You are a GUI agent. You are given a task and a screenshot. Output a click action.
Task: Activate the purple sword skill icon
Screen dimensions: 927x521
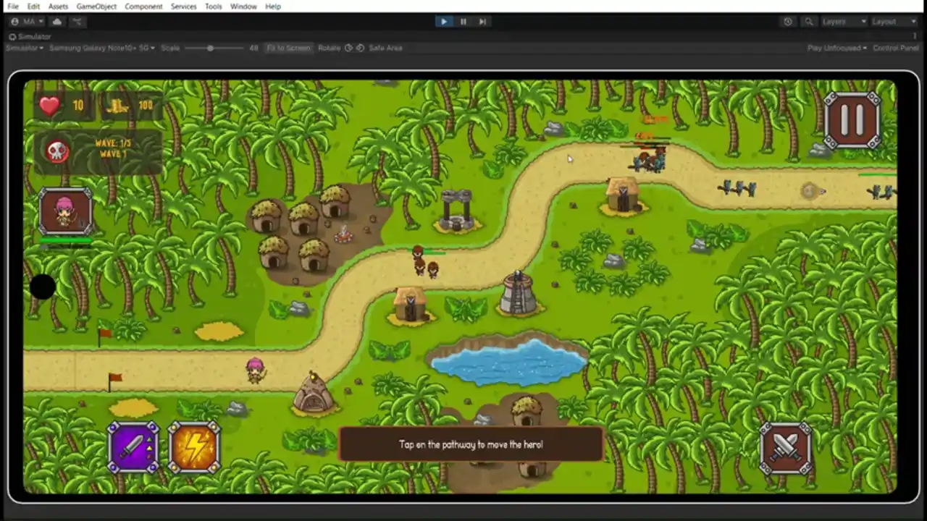133,447
